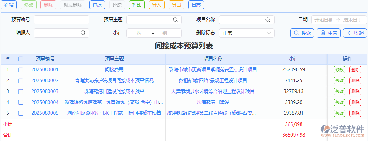Focus the 预算编号 input field

62,20
